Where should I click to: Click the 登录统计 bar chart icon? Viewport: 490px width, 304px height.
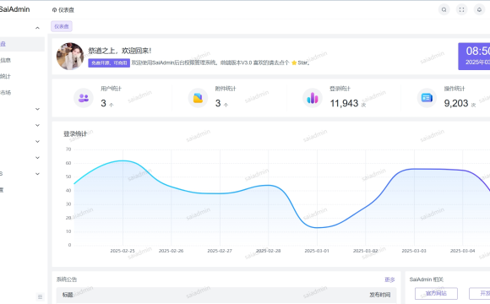click(313, 98)
